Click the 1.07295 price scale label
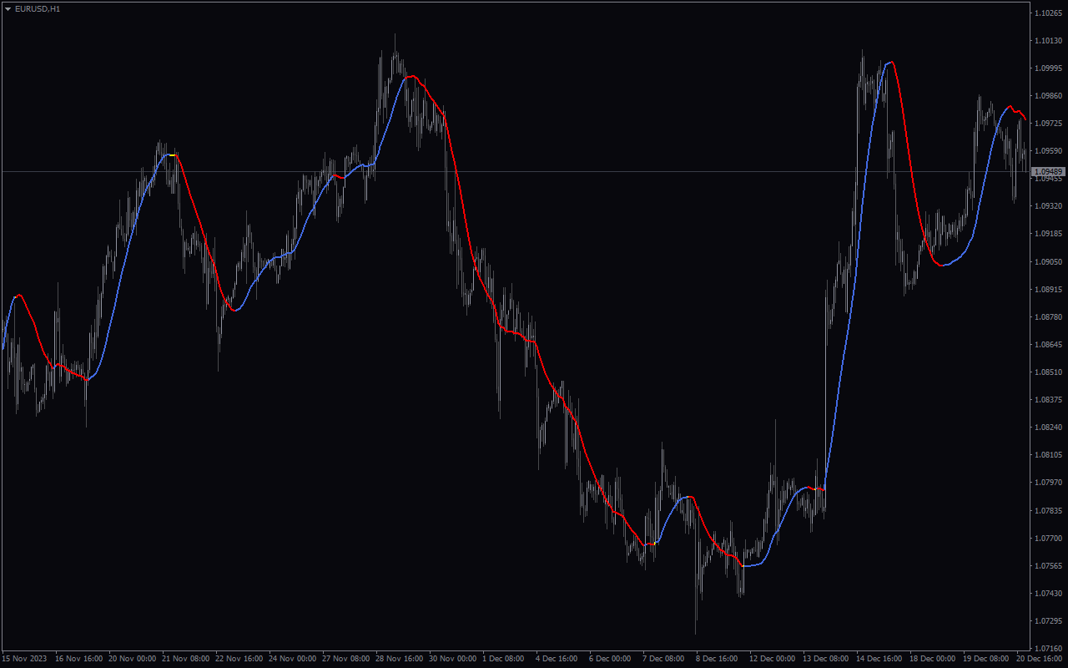The height and width of the screenshot is (668, 1068). [1048, 621]
